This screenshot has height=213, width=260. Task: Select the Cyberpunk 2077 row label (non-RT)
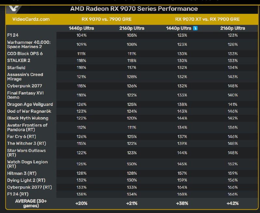25,86
